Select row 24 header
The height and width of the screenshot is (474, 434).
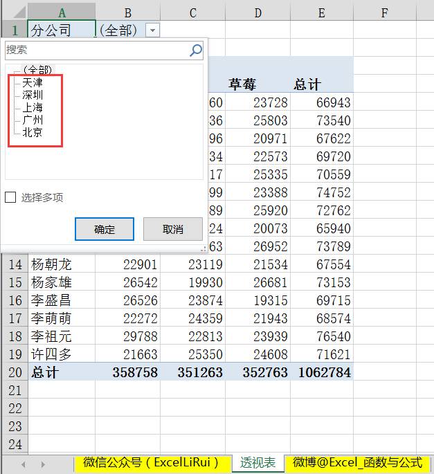[15, 444]
